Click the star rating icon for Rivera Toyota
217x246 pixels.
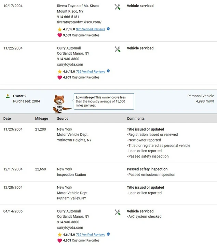pos(59,29)
